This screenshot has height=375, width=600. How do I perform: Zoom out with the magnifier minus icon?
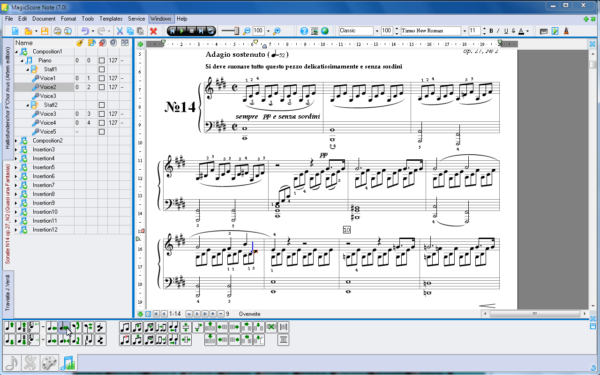click(247, 31)
